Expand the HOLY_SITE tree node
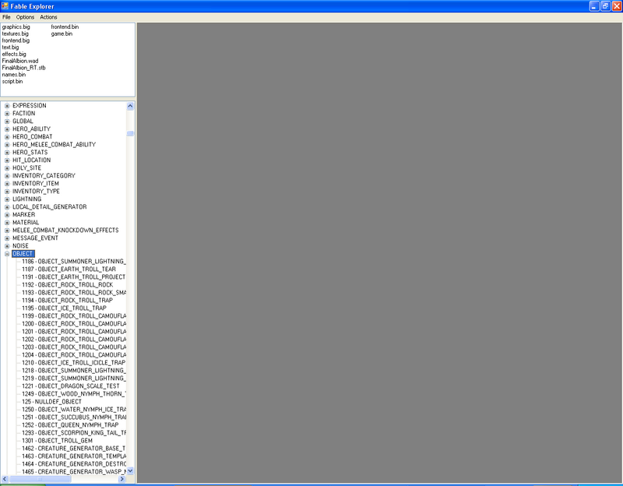 (x=7, y=168)
